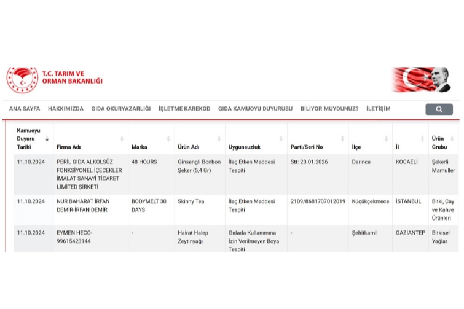This screenshot has width=464, height=309.
Task: Sort table by Marka arrows
Action: [168, 139]
